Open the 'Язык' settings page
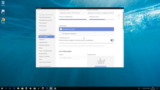This screenshot has height=90, width=160. [40, 59]
